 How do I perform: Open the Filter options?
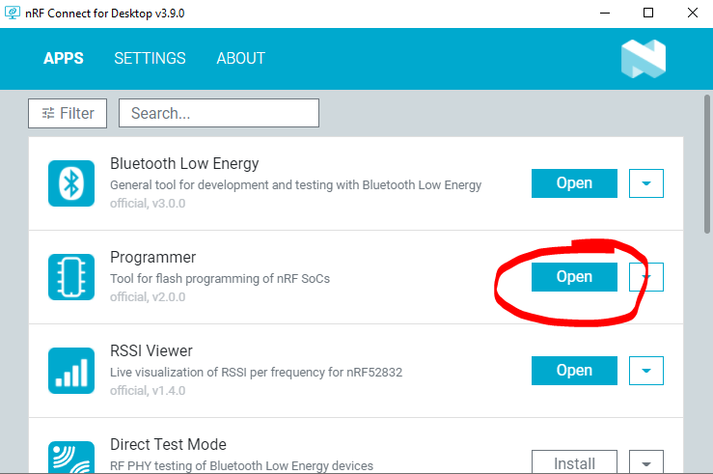point(68,113)
